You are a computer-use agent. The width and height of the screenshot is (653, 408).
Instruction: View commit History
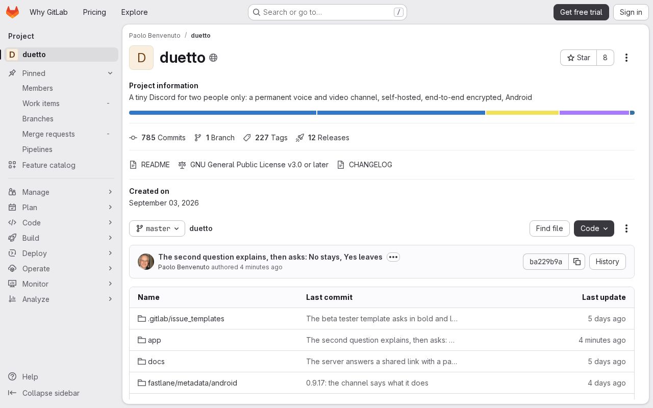[607, 262]
